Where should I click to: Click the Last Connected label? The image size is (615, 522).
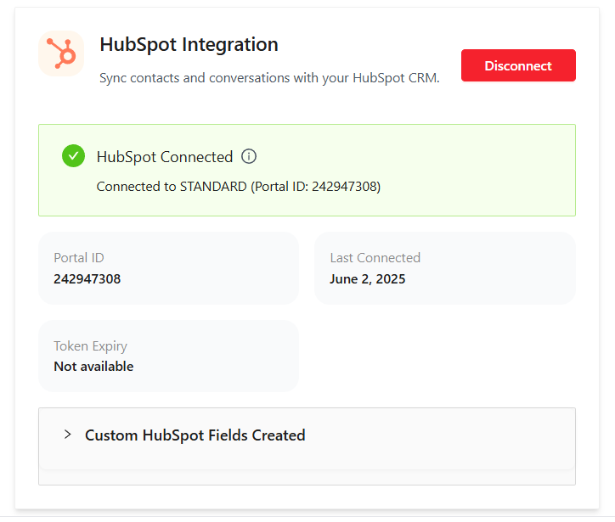point(375,258)
